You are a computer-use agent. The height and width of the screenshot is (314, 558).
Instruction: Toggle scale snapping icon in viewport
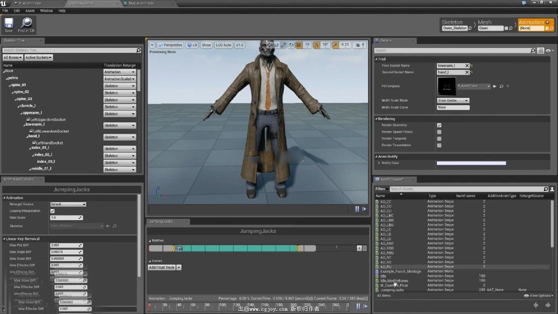coord(335,45)
